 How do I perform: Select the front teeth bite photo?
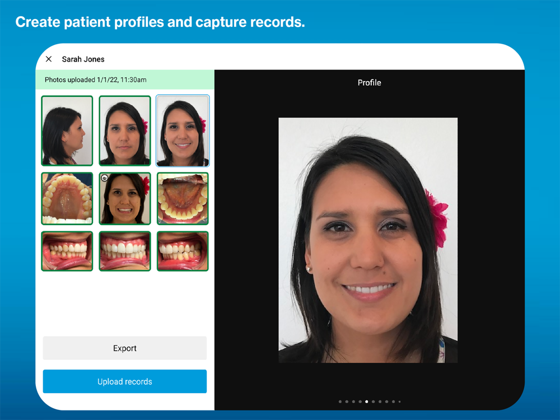(x=125, y=251)
